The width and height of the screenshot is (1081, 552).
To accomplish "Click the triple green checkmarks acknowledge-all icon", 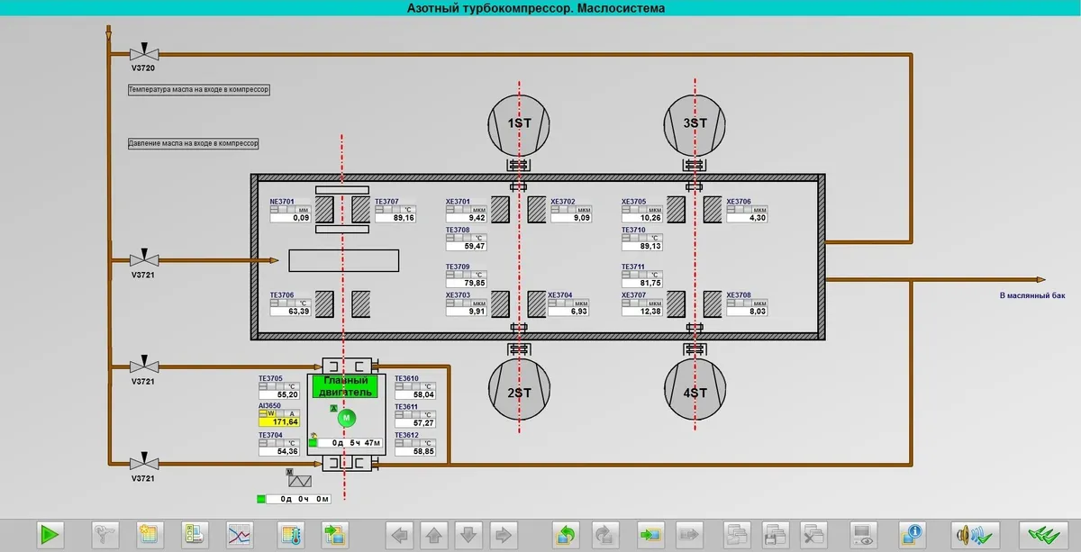I will (x=1043, y=535).
